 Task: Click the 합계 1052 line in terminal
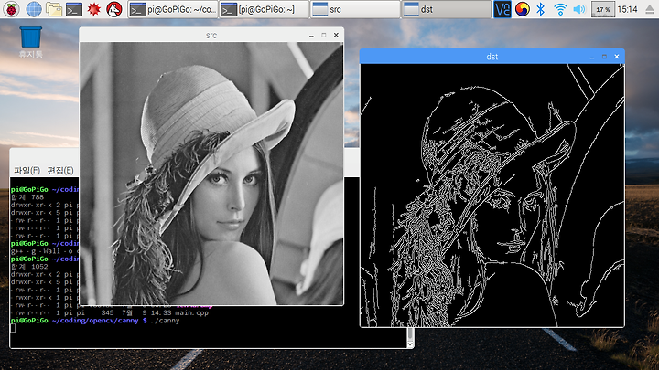tap(29, 267)
